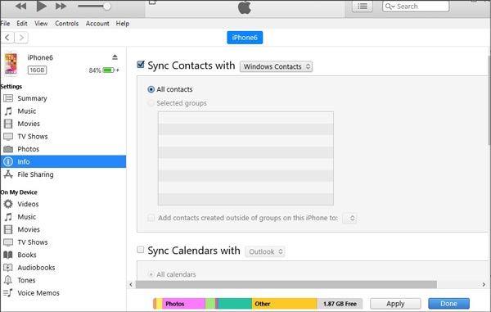Click the Apply button
491x312 pixels.
coord(395,304)
